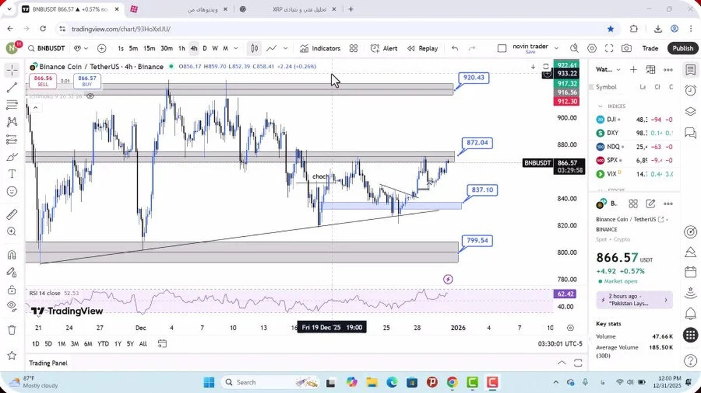The height and width of the screenshot is (393, 701).
Task: Select the brush drawing tool
Action: [x=12, y=157]
